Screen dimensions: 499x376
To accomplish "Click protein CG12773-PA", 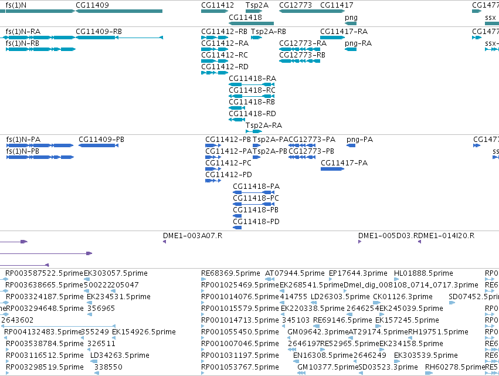I will 312,140.
